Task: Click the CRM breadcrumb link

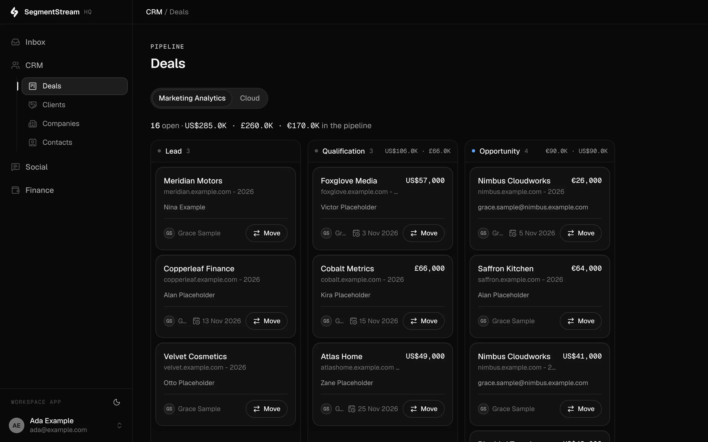Action: [x=154, y=12]
